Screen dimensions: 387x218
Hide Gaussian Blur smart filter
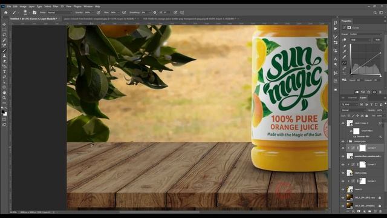[x=355, y=136]
